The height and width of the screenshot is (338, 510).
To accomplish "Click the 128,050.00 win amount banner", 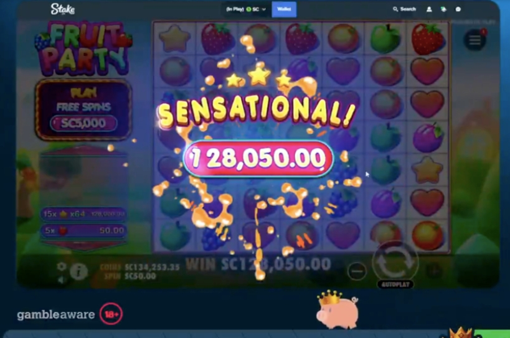I will [x=258, y=158].
